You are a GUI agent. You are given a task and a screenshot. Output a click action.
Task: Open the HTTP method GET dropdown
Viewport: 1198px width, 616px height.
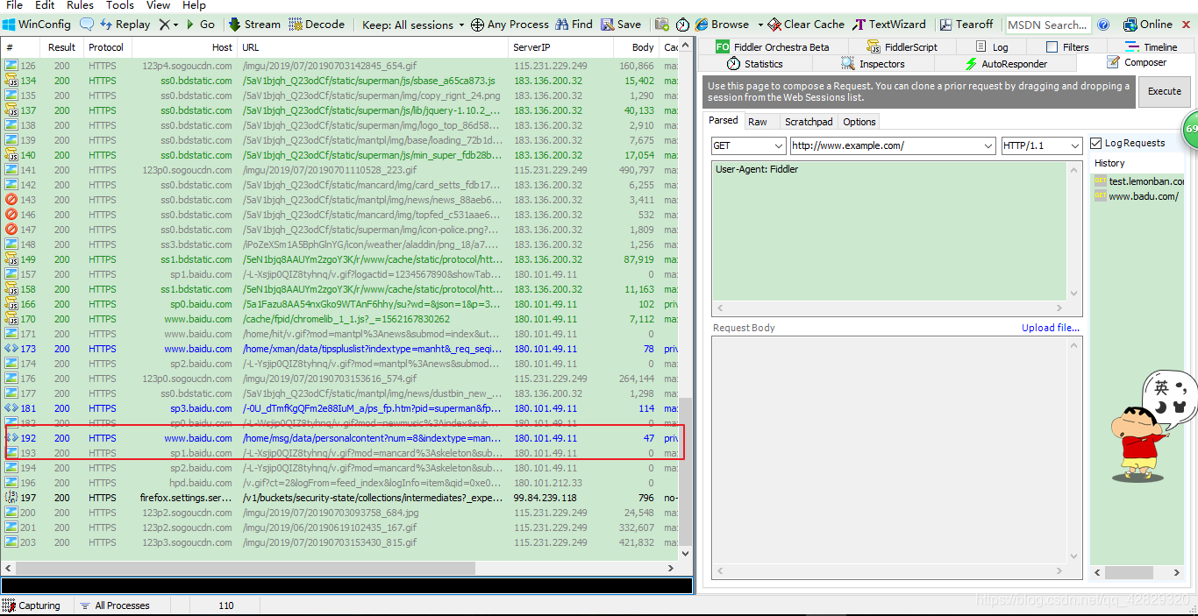pos(777,145)
